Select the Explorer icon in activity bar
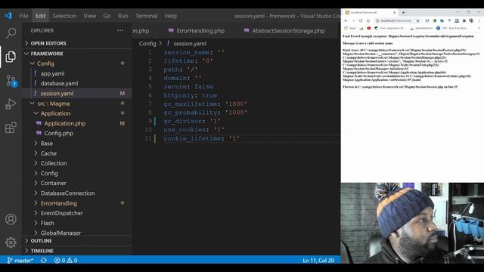 click(11, 57)
